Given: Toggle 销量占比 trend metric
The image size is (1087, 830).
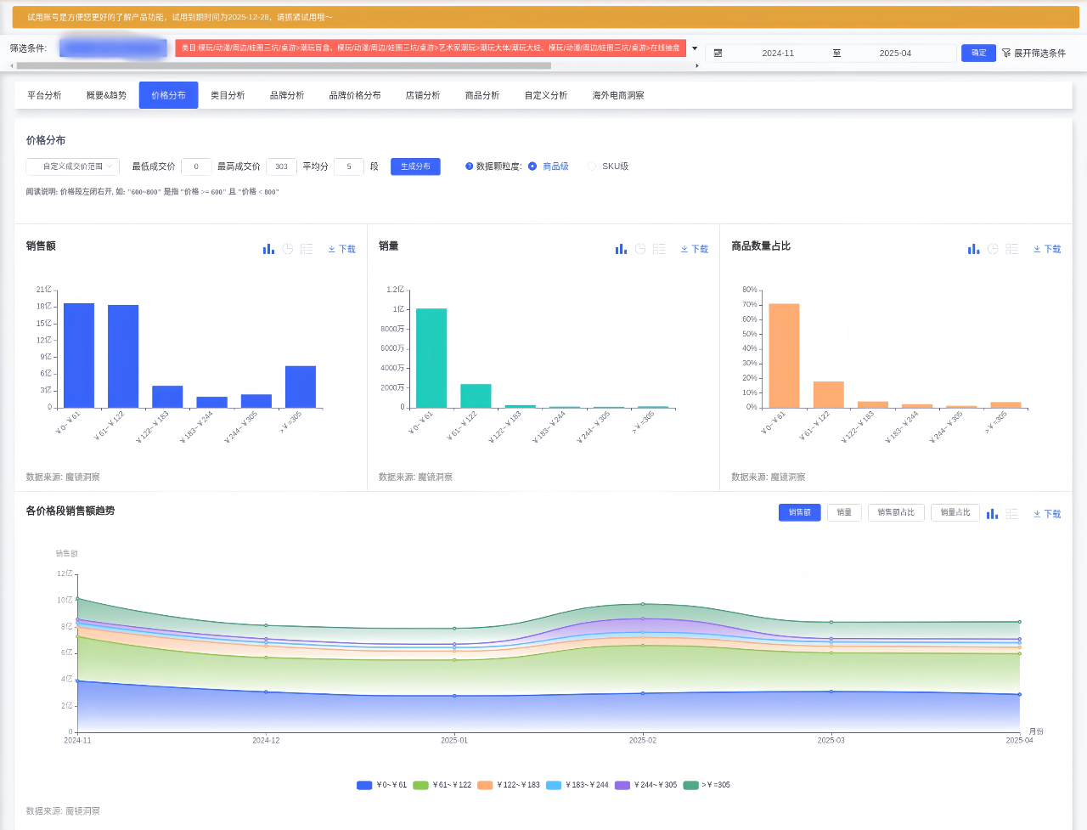Looking at the screenshot, I should coord(955,513).
